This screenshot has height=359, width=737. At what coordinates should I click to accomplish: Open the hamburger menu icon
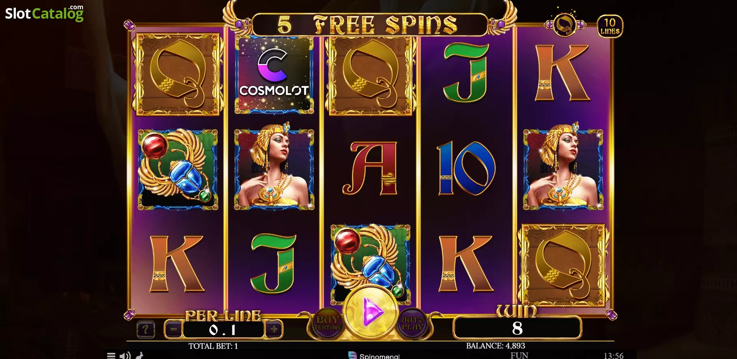coord(111,355)
